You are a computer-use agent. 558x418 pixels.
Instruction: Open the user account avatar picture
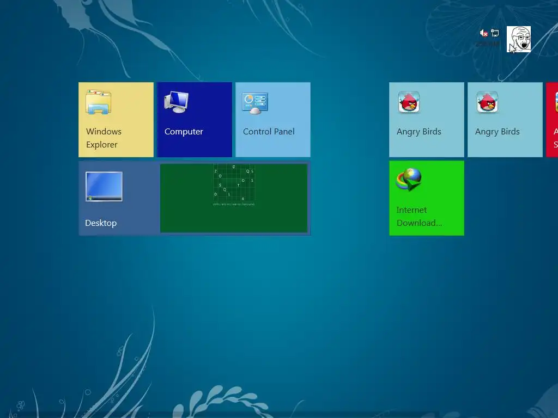[519, 39]
